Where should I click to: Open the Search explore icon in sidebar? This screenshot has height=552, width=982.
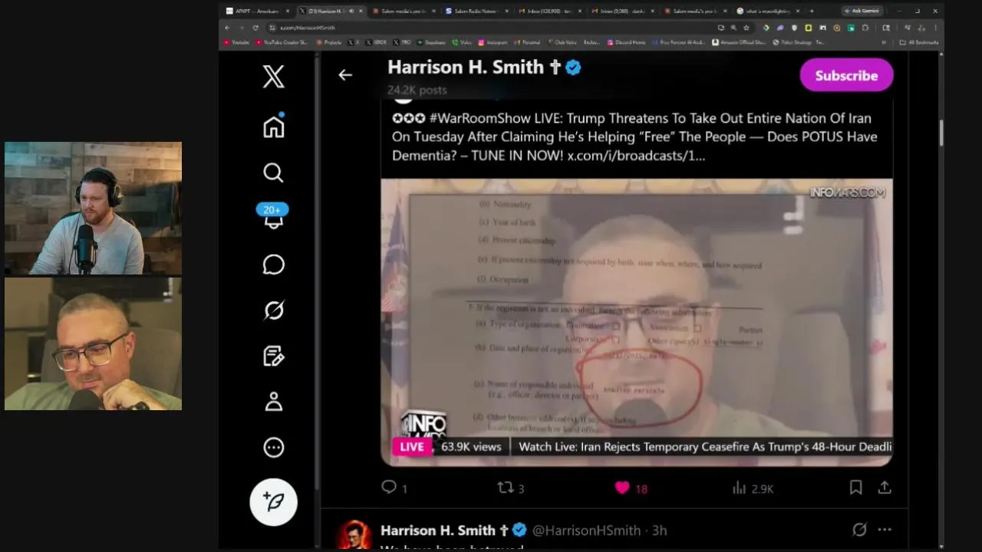pyautogui.click(x=273, y=172)
